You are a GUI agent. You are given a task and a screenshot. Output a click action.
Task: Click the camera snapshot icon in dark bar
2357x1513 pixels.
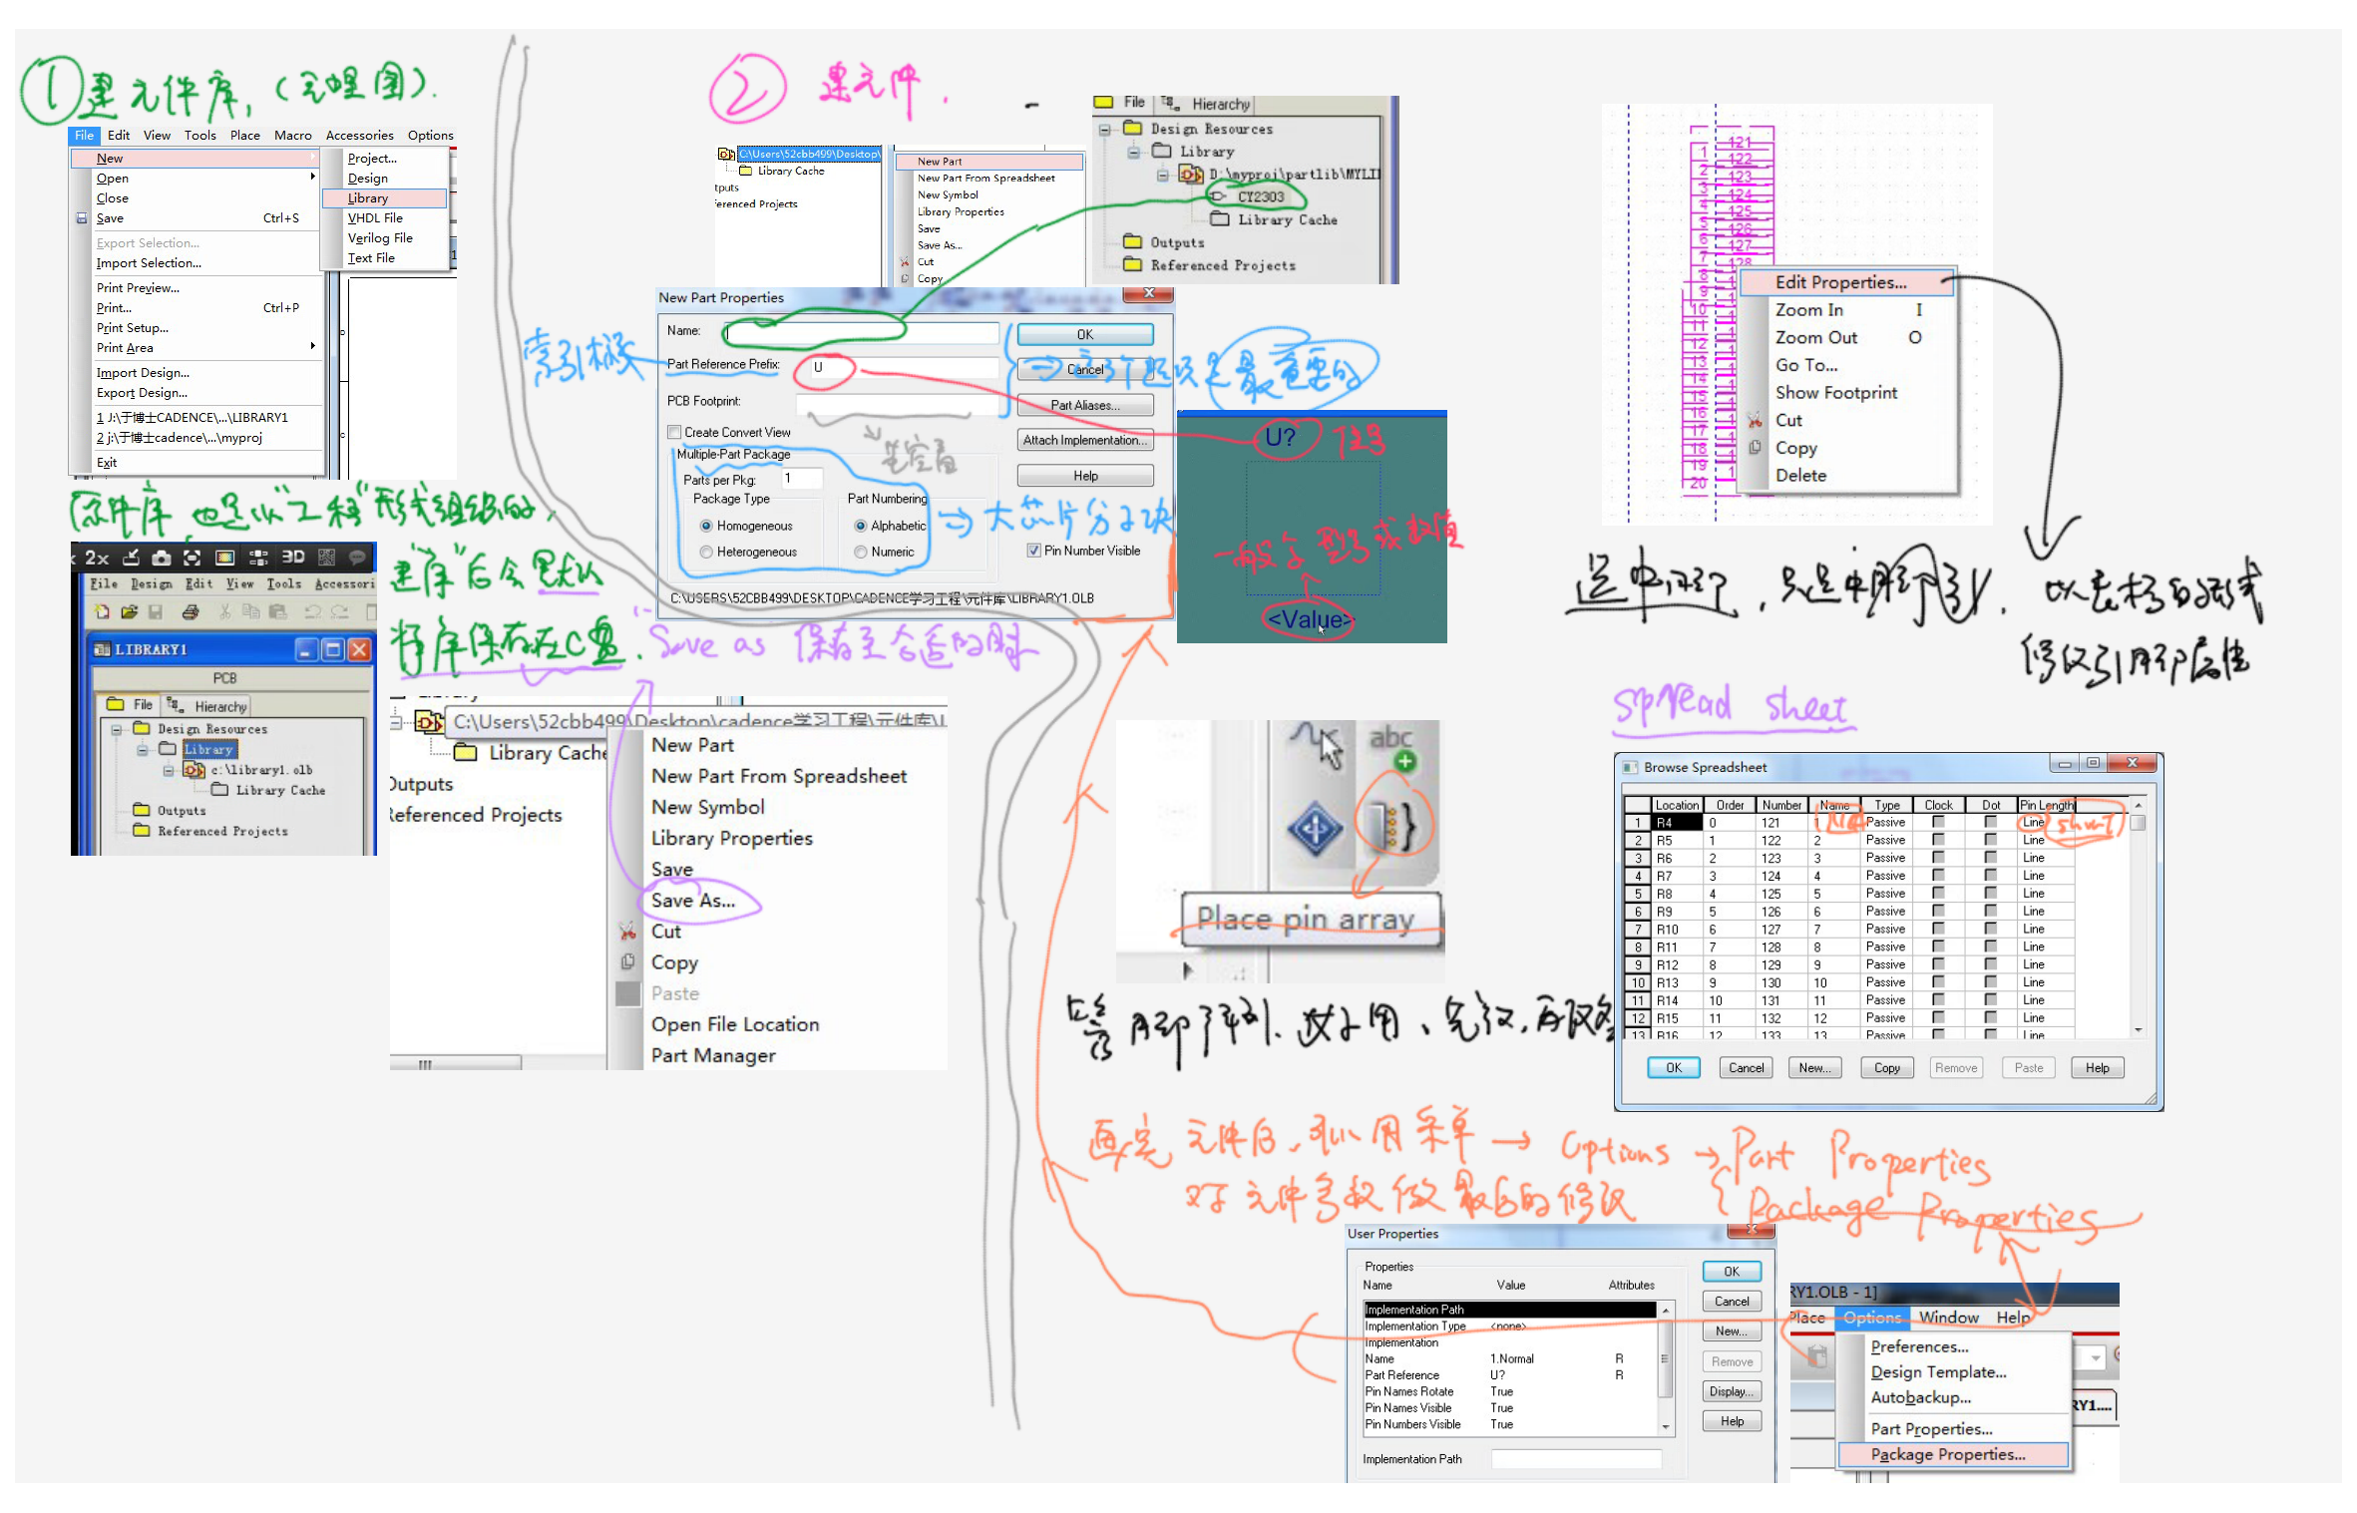162,558
